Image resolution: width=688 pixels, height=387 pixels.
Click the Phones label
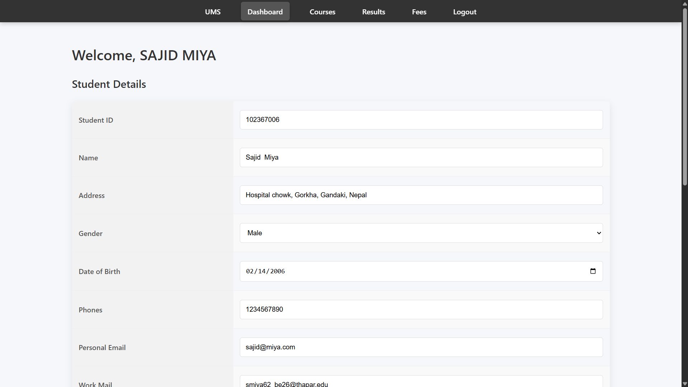coord(90,310)
